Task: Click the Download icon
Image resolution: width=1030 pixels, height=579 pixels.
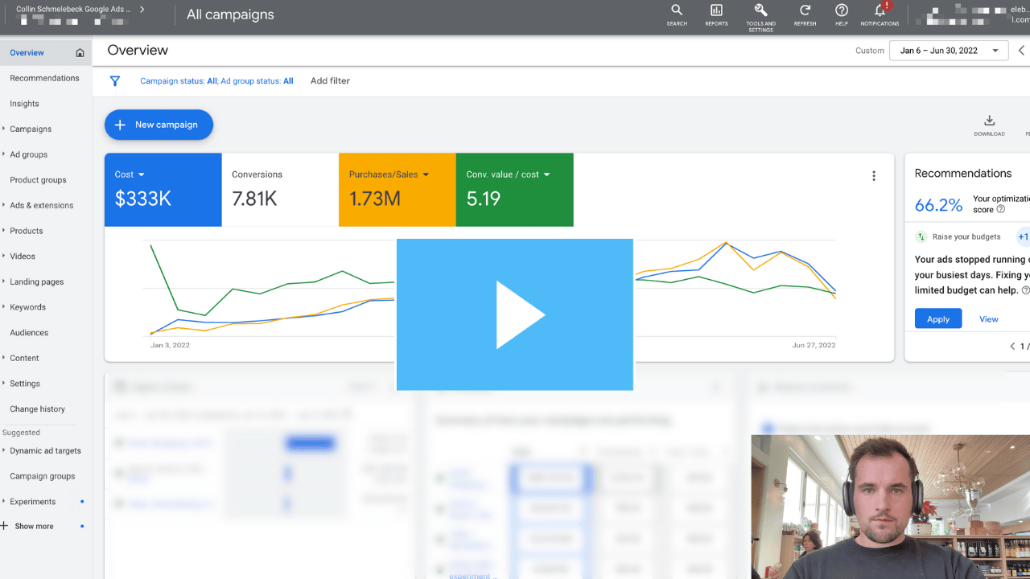Action: pos(989,122)
